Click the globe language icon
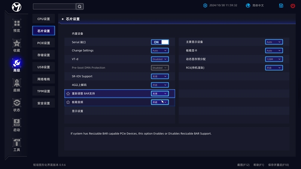 click(248, 5)
